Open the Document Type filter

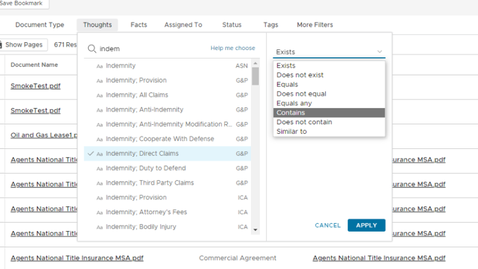(x=40, y=25)
